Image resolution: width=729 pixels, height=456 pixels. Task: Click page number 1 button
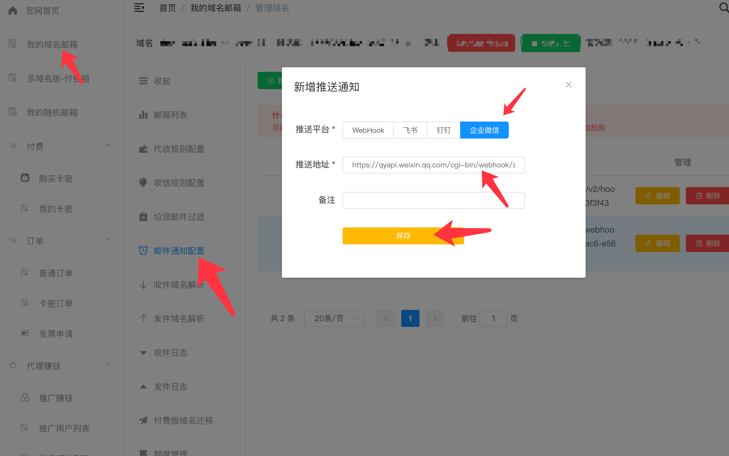click(x=410, y=318)
